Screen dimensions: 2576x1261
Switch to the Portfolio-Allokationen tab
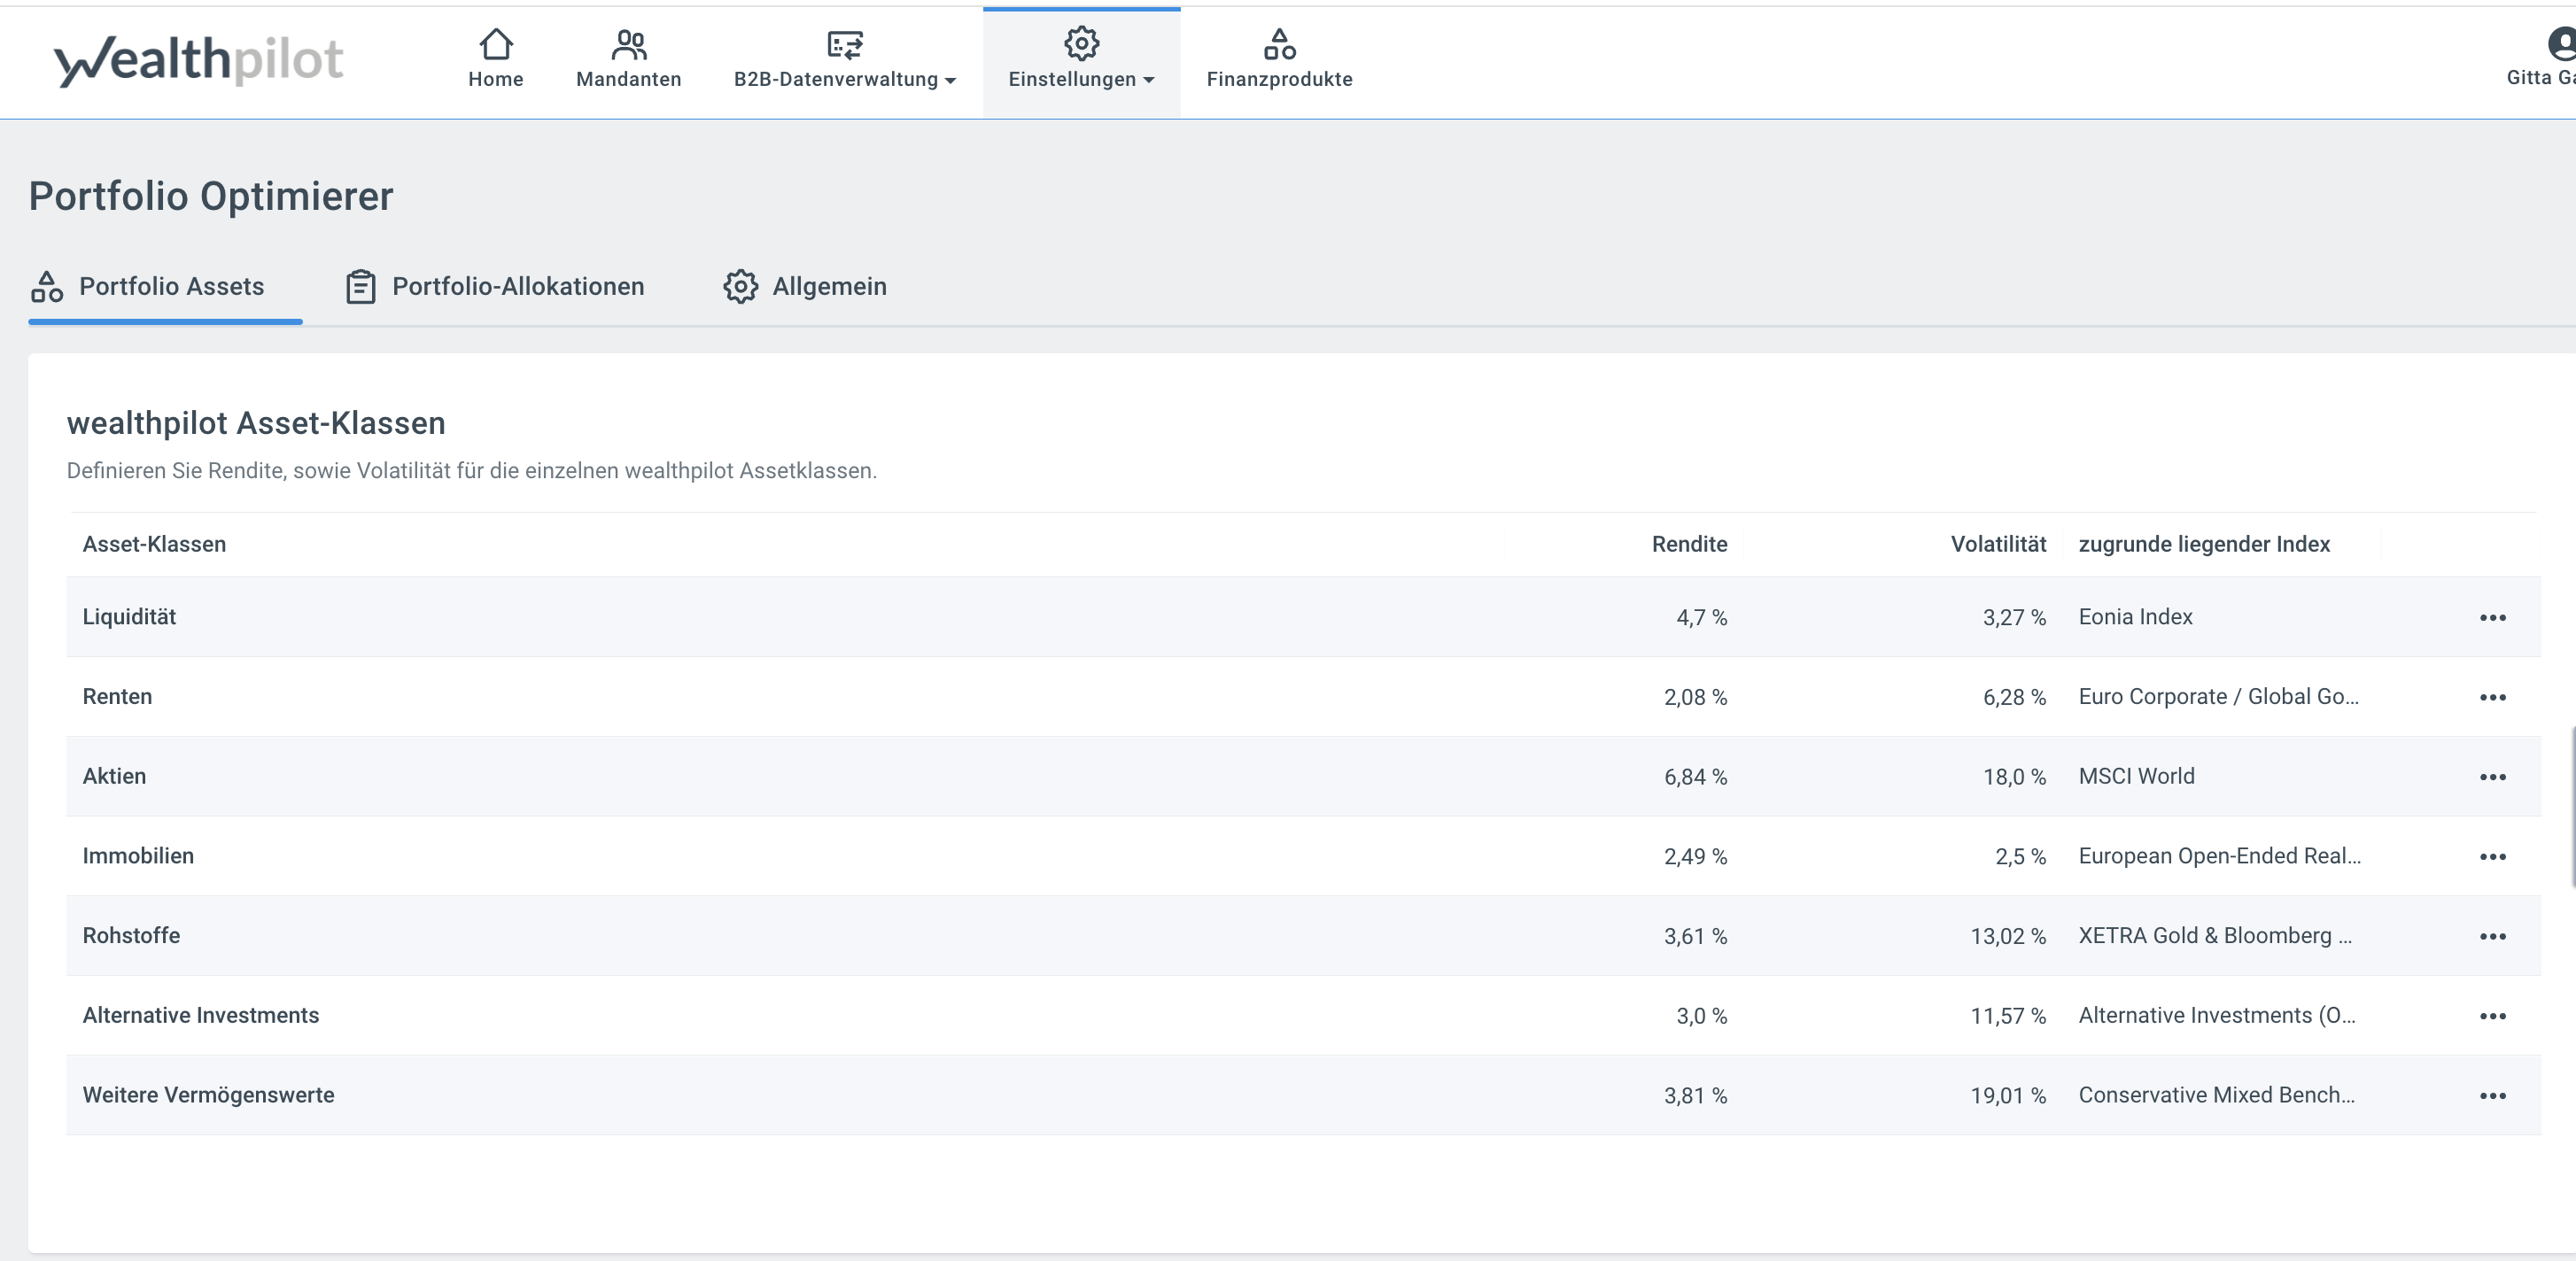[x=495, y=287]
